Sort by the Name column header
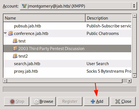This screenshot has width=139, height=109. [44, 18]
